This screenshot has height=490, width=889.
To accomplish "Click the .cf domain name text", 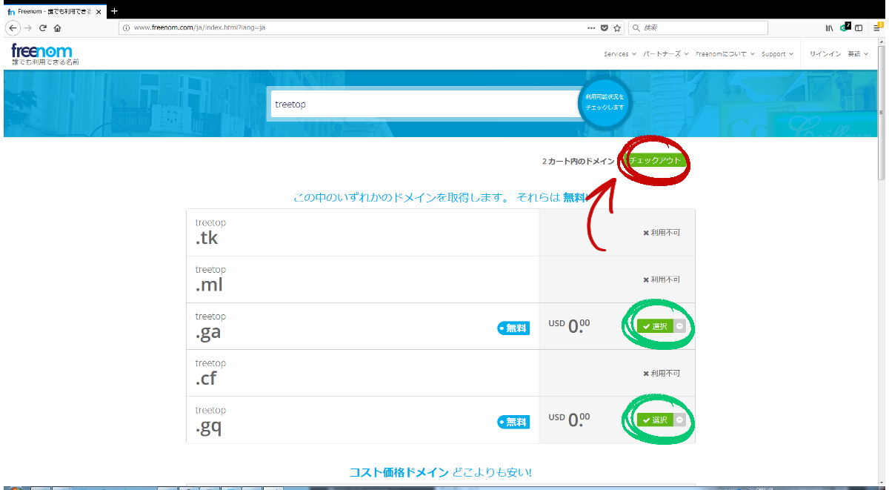I will click(x=206, y=379).
